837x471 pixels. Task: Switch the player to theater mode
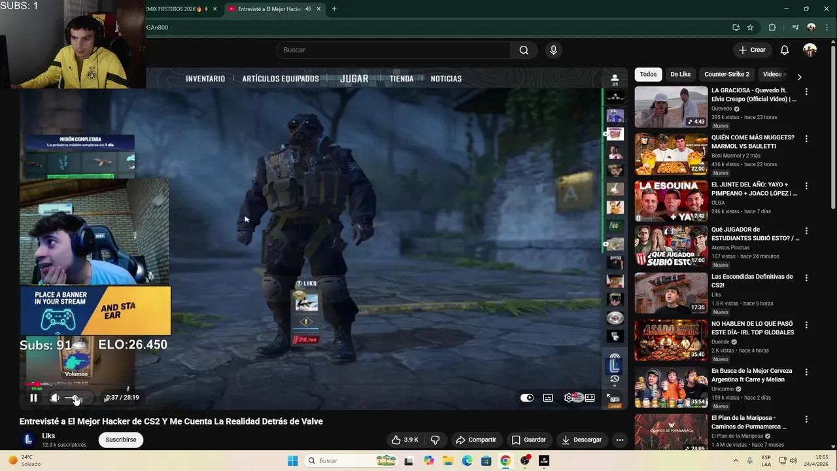(590, 398)
